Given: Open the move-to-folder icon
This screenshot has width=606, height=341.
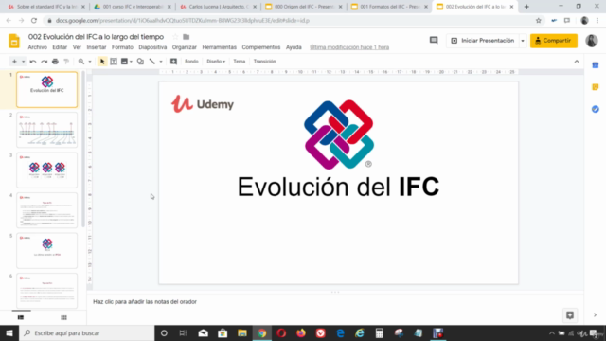Looking at the screenshot, I should pyautogui.click(x=187, y=37).
